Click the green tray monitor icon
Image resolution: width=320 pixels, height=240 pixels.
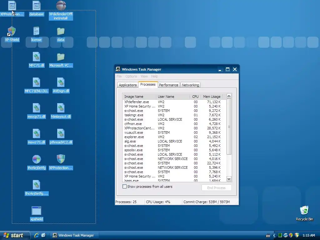tap(280, 235)
